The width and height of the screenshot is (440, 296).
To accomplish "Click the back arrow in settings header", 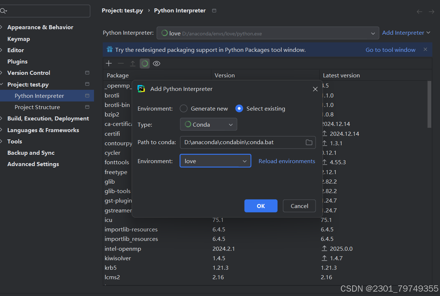I will [420, 12].
